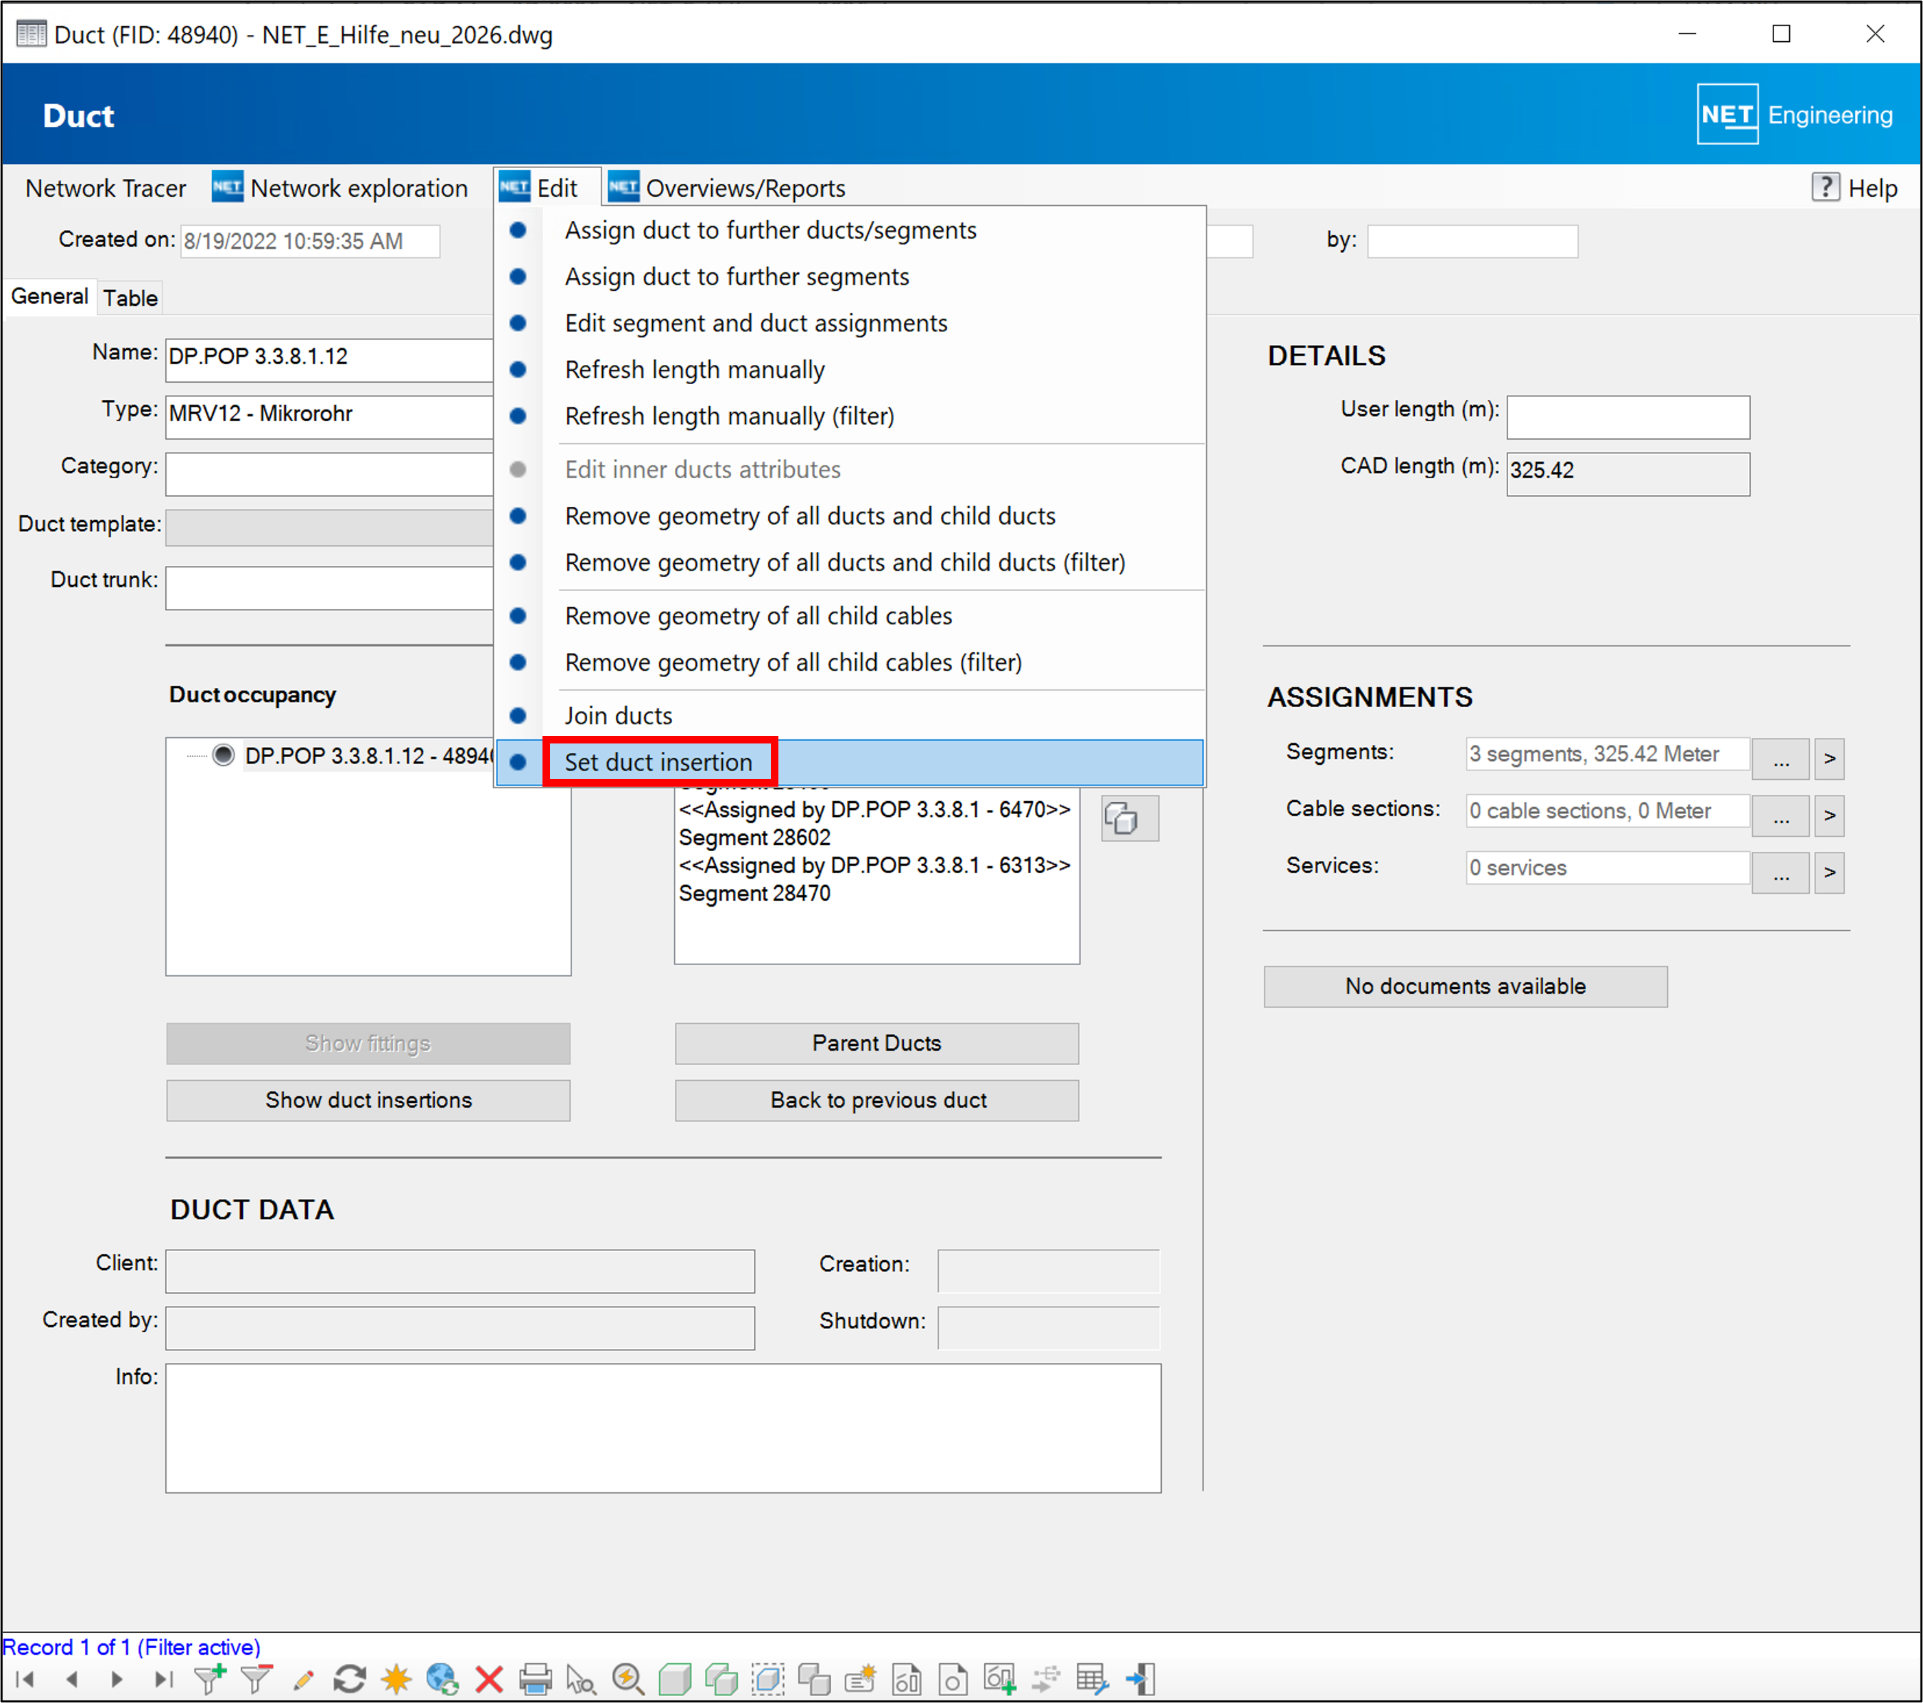1923x1703 pixels.
Task: Click No documents available button
Action: tap(1466, 986)
